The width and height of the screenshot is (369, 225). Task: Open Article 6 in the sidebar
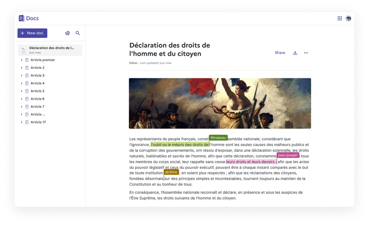[38, 99]
